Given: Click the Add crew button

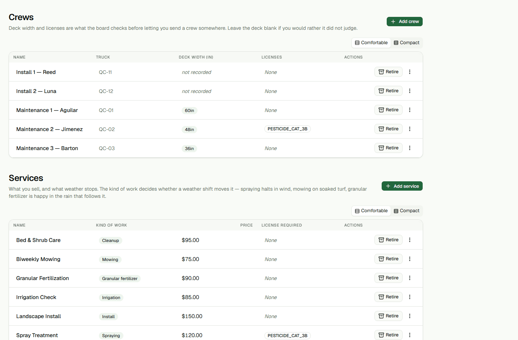Looking at the screenshot, I should 405,22.
